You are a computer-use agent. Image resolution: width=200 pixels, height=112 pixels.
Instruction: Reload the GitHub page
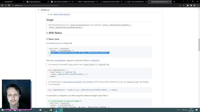[x=9, y=6]
